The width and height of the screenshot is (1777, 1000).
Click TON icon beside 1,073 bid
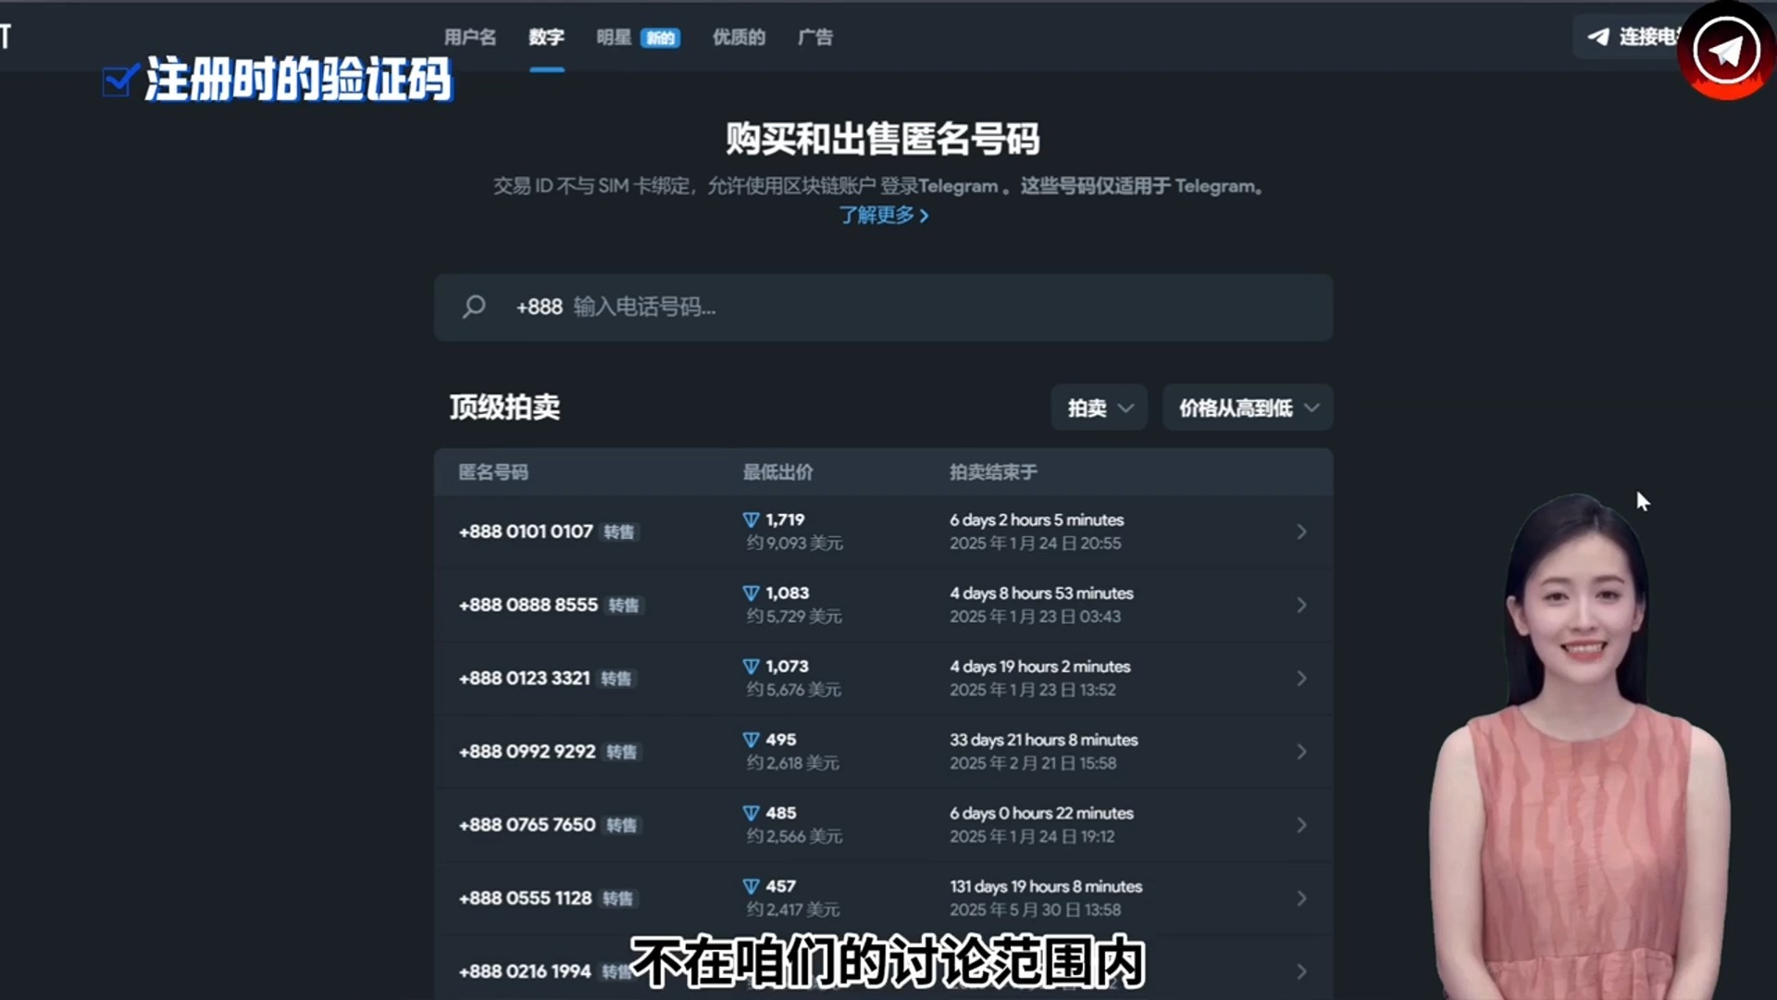(752, 667)
